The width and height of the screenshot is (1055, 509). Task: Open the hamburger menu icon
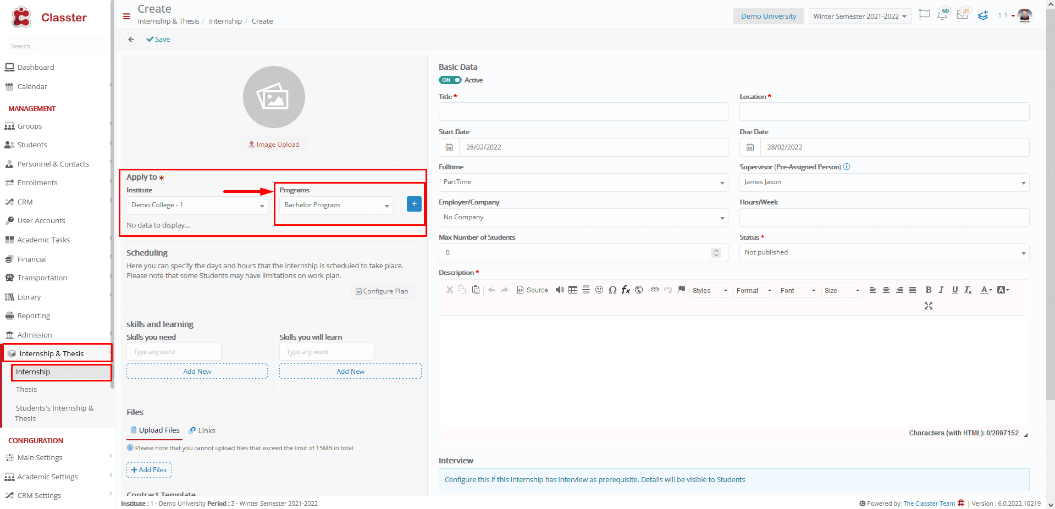pyautogui.click(x=126, y=16)
